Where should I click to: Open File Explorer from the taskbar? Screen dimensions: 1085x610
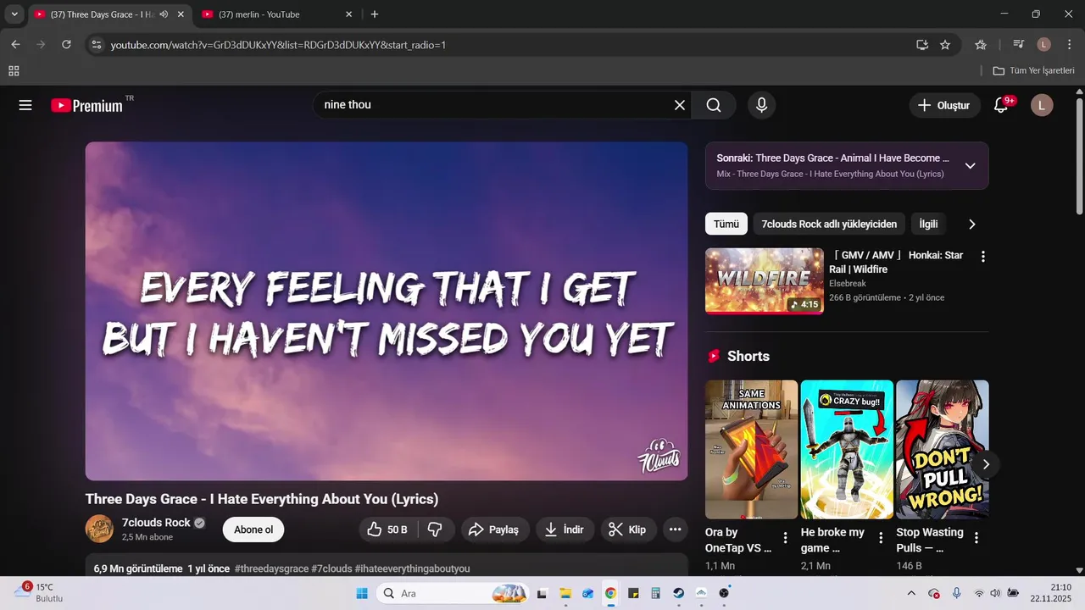565,593
